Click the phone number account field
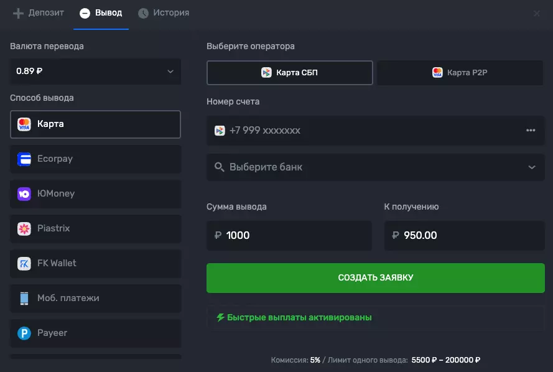Screen dimensions: 553x372 tap(367, 130)
